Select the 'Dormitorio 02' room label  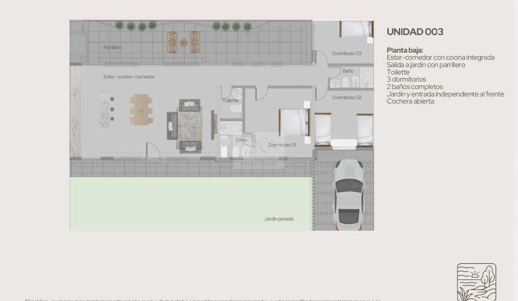pyautogui.click(x=347, y=97)
